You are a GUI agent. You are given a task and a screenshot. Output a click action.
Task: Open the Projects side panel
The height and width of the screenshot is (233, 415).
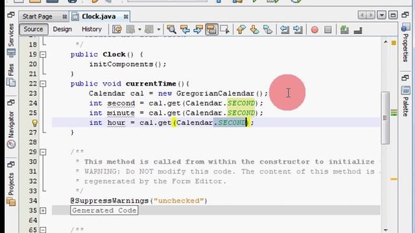tap(11, 189)
